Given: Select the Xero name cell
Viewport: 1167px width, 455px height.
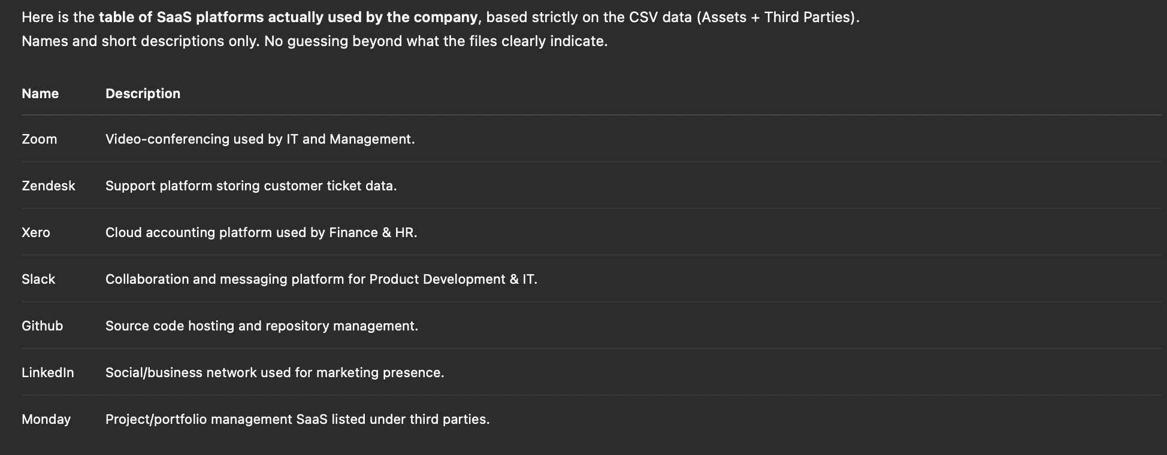Looking at the screenshot, I should point(36,232).
